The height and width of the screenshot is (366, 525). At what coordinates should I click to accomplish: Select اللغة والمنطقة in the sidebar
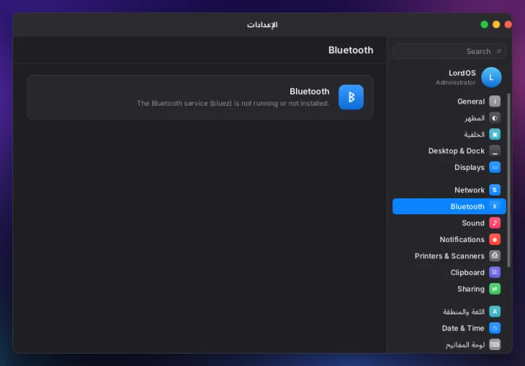pos(449,311)
